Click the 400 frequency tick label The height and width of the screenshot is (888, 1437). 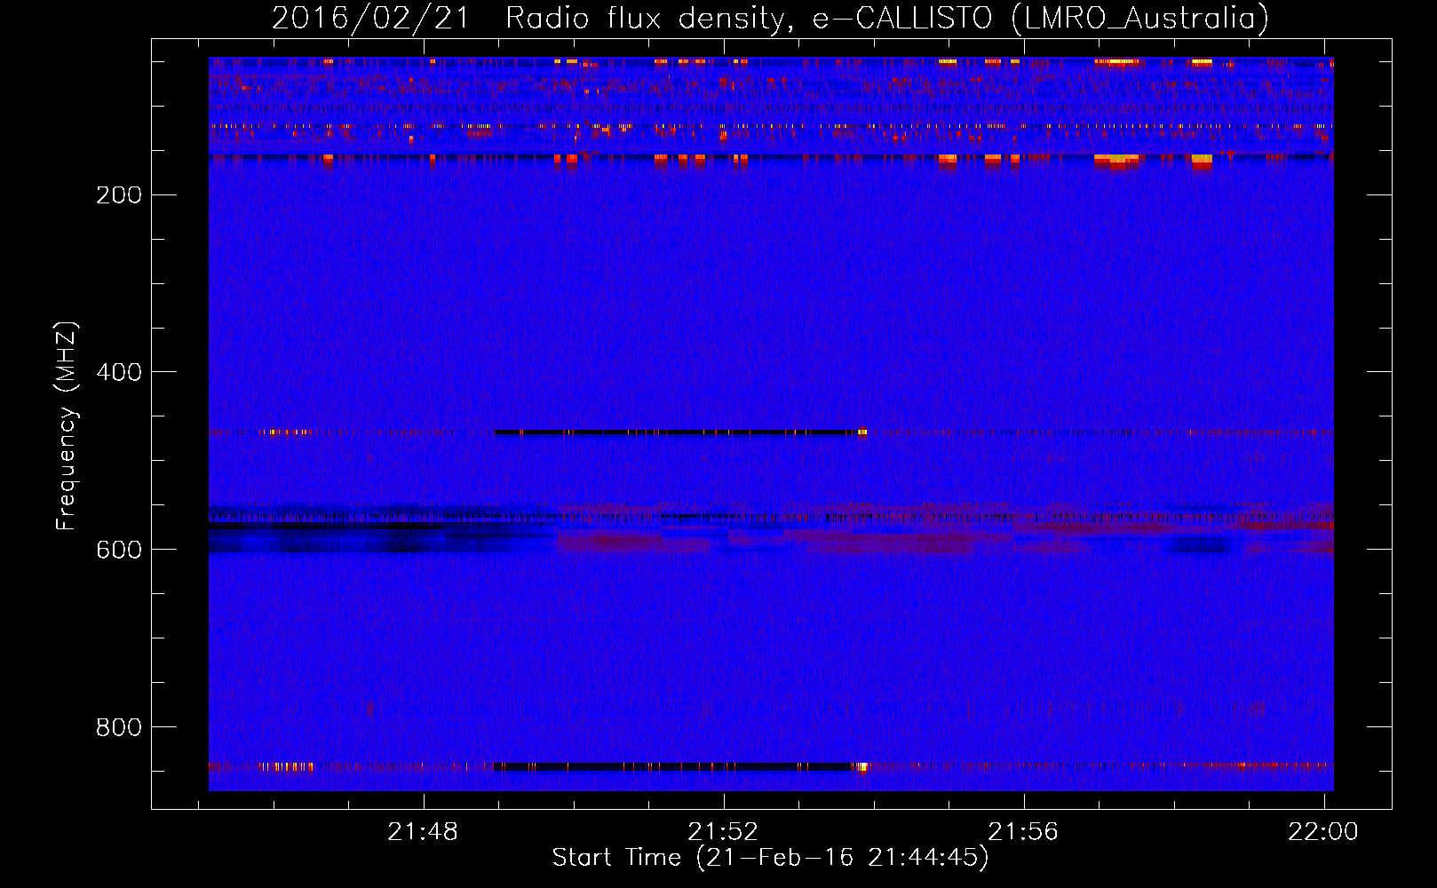(x=119, y=372)
